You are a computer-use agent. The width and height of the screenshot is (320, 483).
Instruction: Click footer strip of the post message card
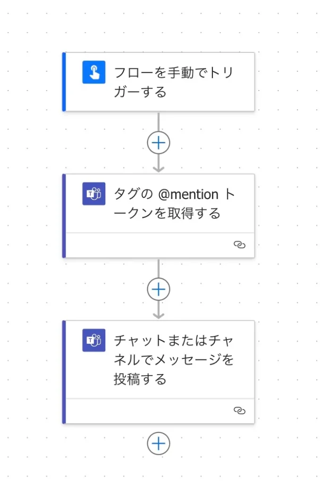(151, 411)
